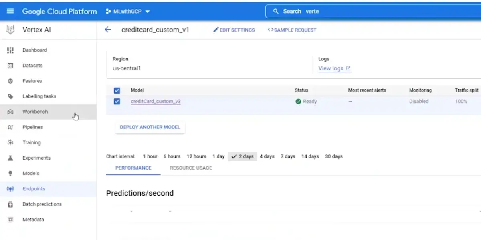
Task: Set chart interval to 4 days
Action: 267,156
